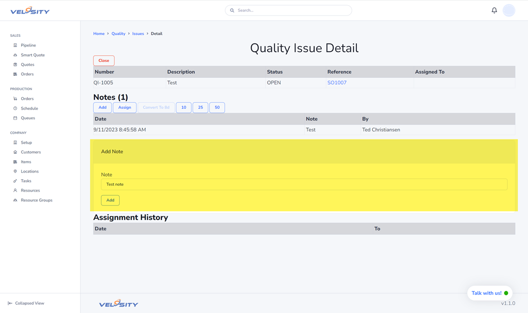Open reference SO1007 link
This screenshot has height=313, width=528.
[x=337, y=83]
